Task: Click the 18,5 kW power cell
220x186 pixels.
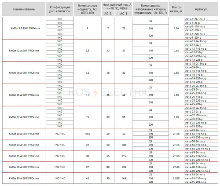Action: point(88,134)
